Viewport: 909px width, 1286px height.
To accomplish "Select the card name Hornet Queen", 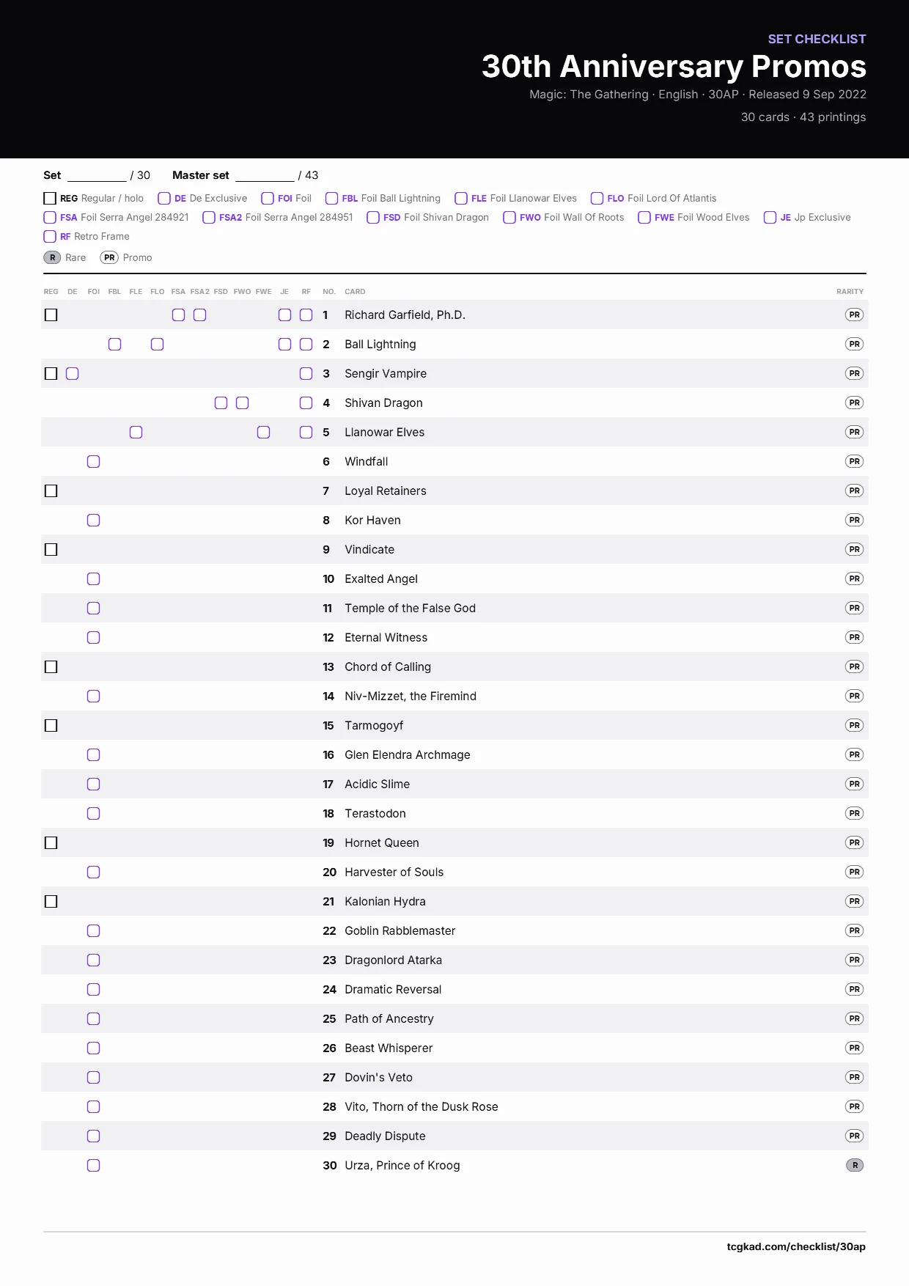I will (382, 842).
